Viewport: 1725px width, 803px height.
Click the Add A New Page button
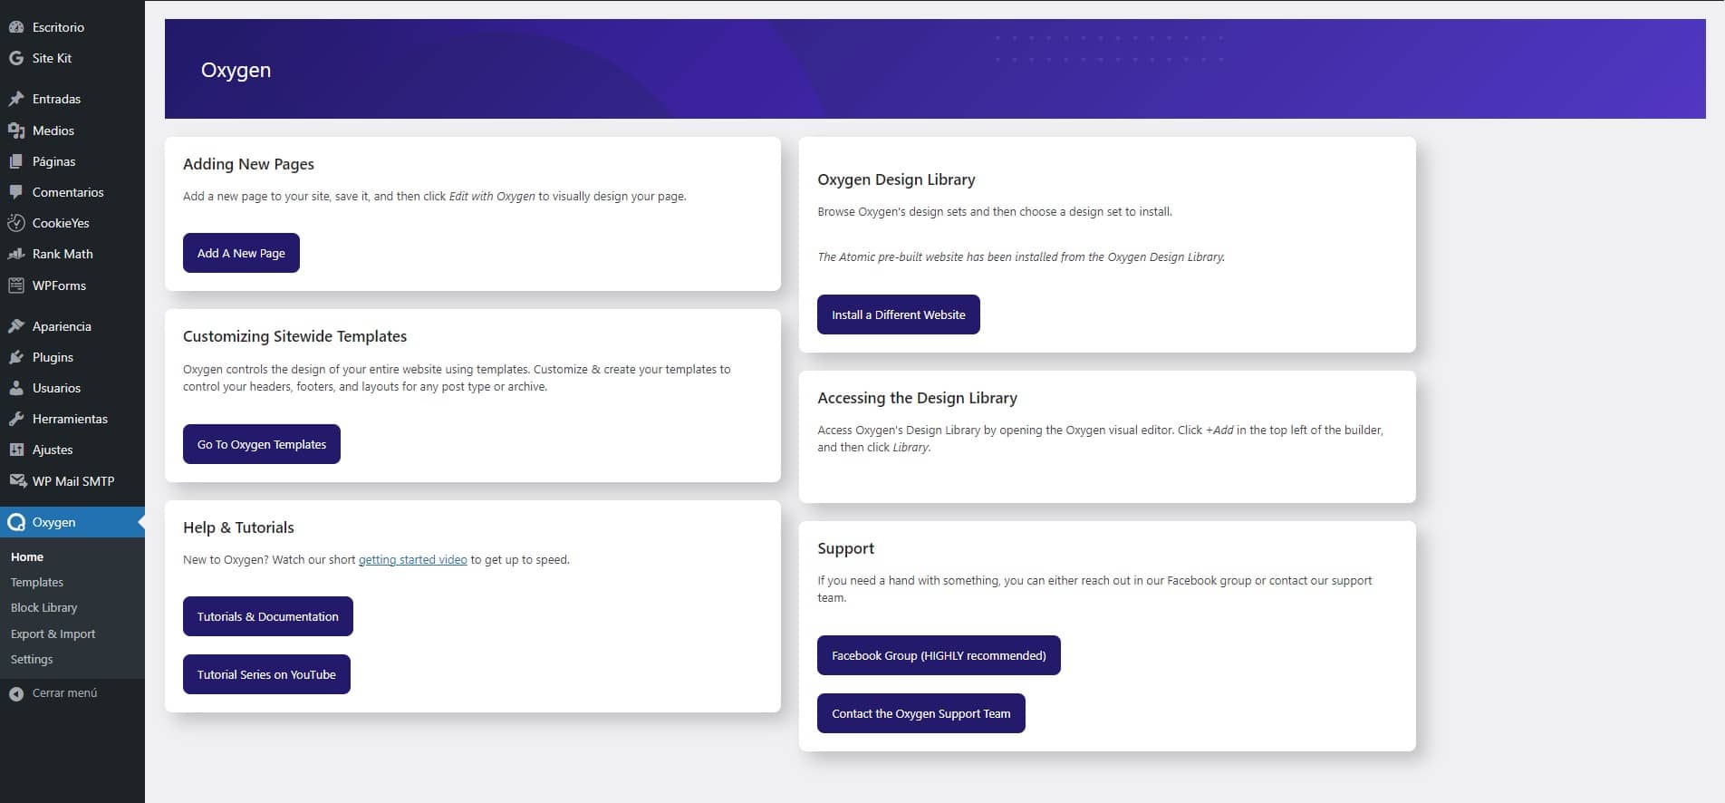(241, 253)
